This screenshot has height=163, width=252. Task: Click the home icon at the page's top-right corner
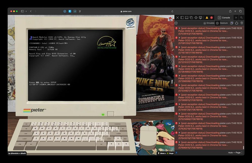point(170,19)
